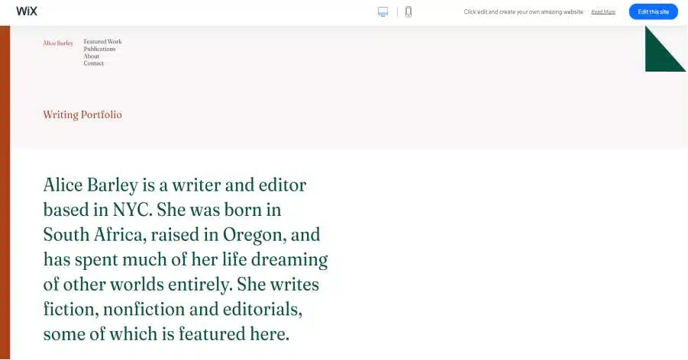Navigate to the Contact page
This screenshot has width=688, height=360.
(94, 63)
